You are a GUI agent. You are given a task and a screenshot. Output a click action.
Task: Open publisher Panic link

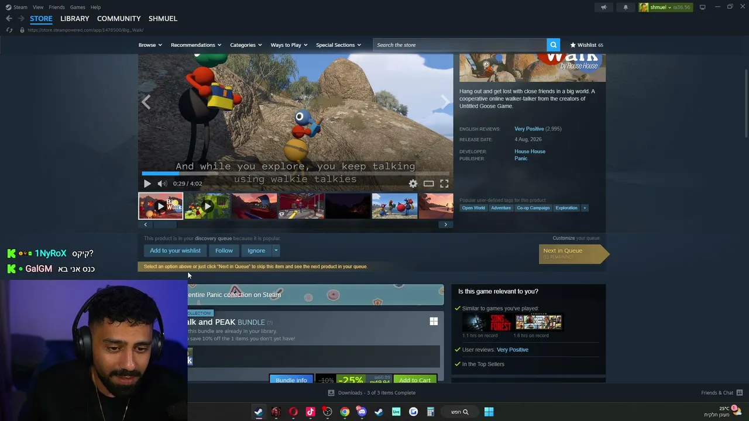pos(521,158)
